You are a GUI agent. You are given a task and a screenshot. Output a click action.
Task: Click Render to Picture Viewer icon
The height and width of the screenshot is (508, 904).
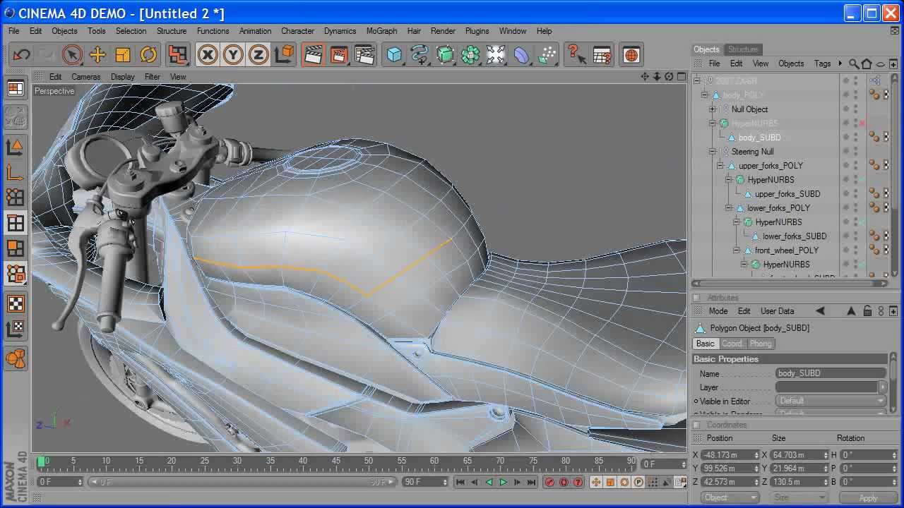(x=339, y=54)
